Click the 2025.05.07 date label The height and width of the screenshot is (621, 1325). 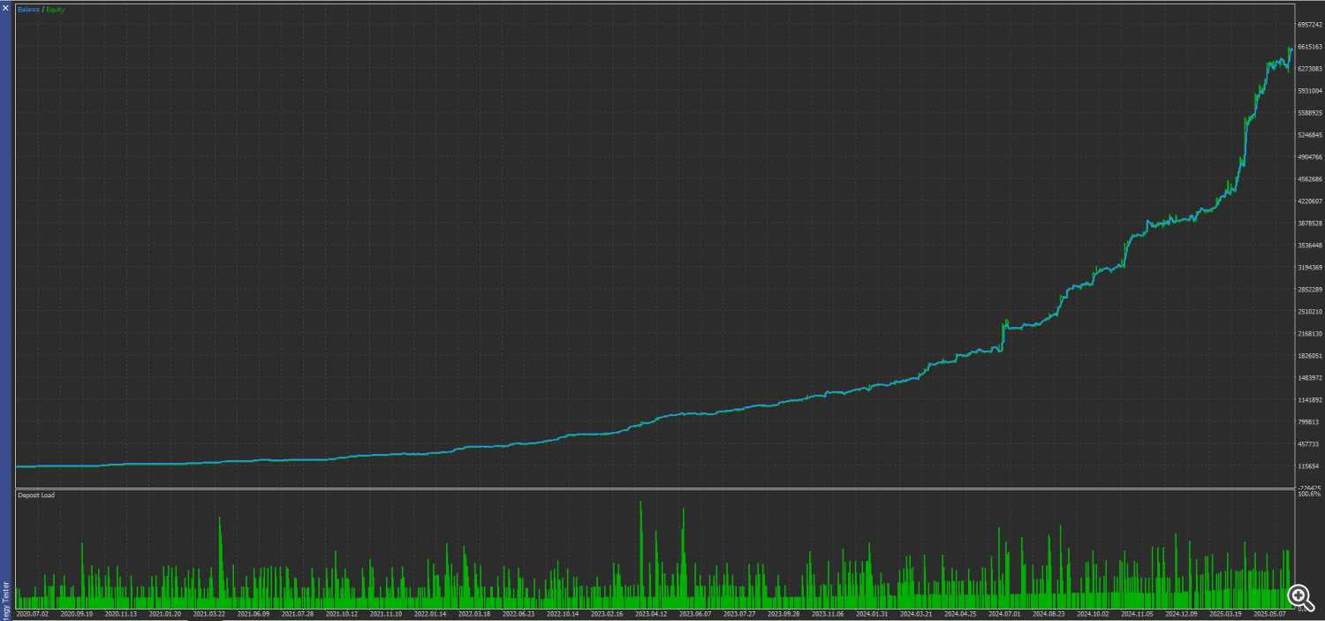click(1268, 613)
